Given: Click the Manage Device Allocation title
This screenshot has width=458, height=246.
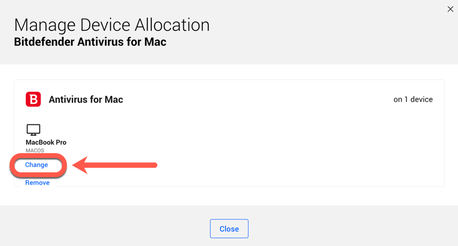Looking at the screenshot, I should click(x=112, y=25).
